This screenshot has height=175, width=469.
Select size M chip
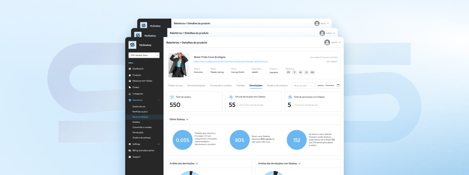(x=300, y=72)
